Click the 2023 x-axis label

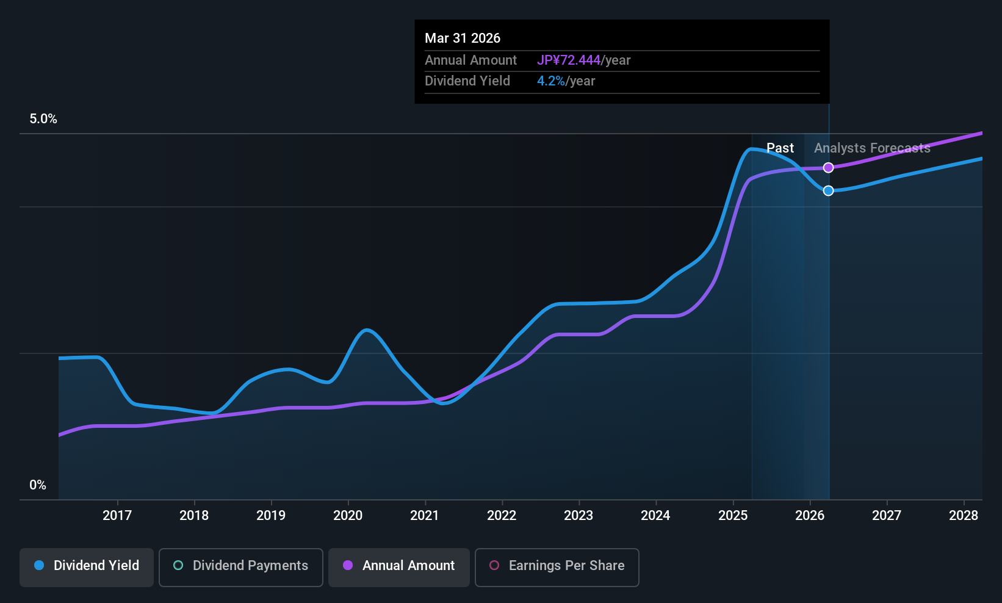(578, 516)
